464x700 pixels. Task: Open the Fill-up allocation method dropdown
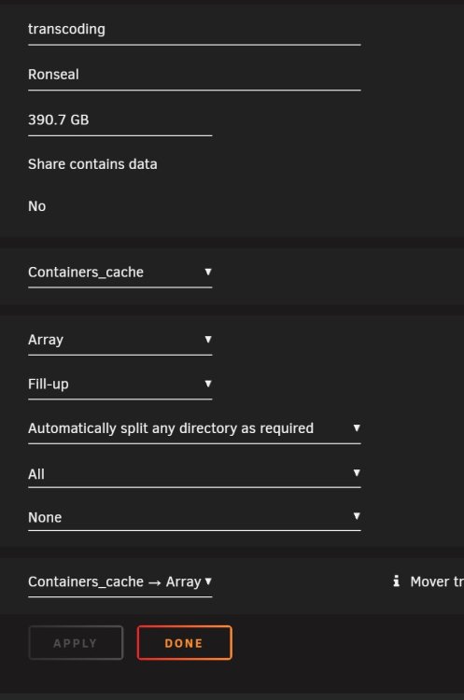point(120,385)
